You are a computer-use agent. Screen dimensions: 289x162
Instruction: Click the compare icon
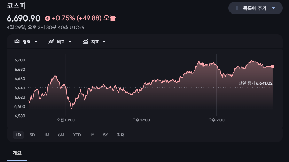(51, 42)
